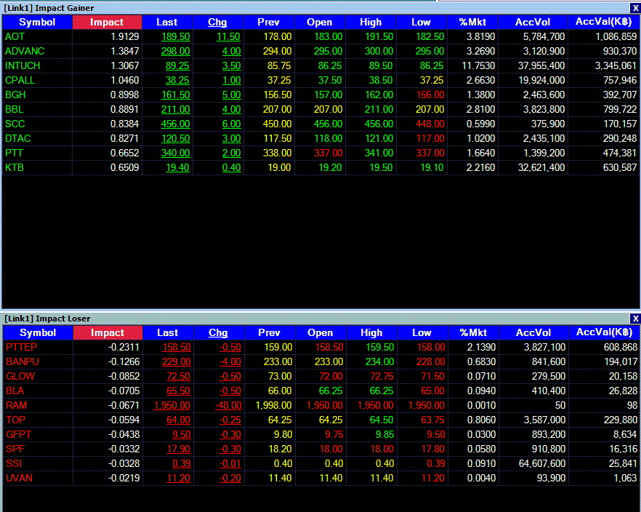
Task: Sort Impact Gainer by Impact column
Action: tap(107, 22)
